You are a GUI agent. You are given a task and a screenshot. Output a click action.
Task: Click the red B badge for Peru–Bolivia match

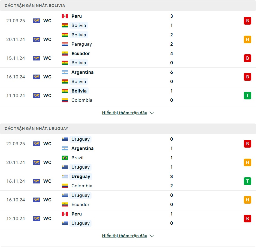[x=247, y=21]
